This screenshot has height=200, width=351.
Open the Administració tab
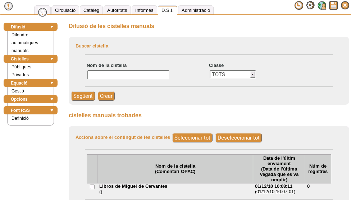click(196, 10)
